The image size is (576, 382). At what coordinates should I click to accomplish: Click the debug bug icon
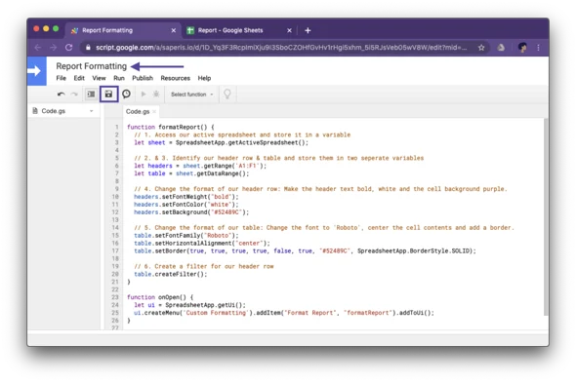(x=156, y=95)
